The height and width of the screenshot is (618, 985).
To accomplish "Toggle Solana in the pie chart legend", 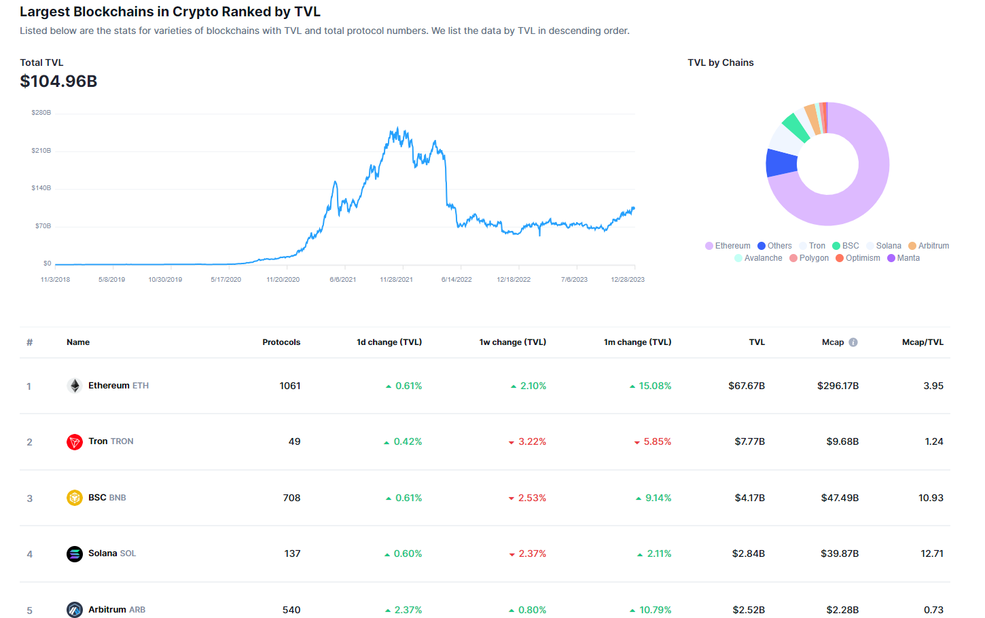I will click(x=884, y=246).
